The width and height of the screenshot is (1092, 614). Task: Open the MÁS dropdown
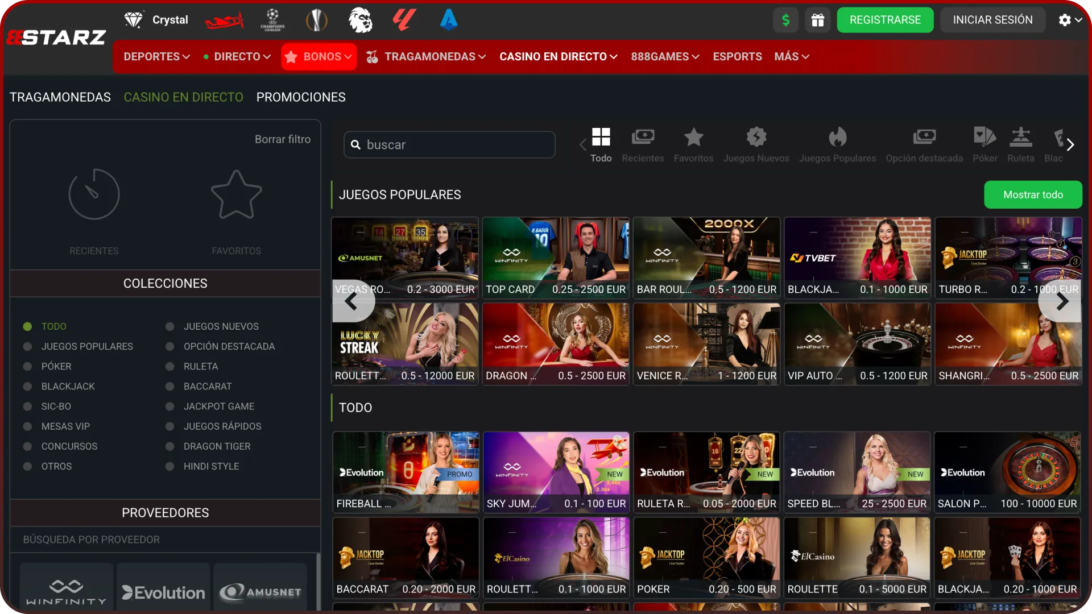click(791, 56)
